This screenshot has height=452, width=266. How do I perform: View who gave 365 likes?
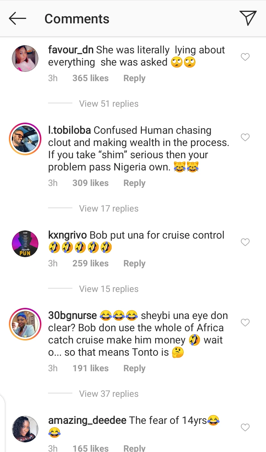tap(91, 79)
